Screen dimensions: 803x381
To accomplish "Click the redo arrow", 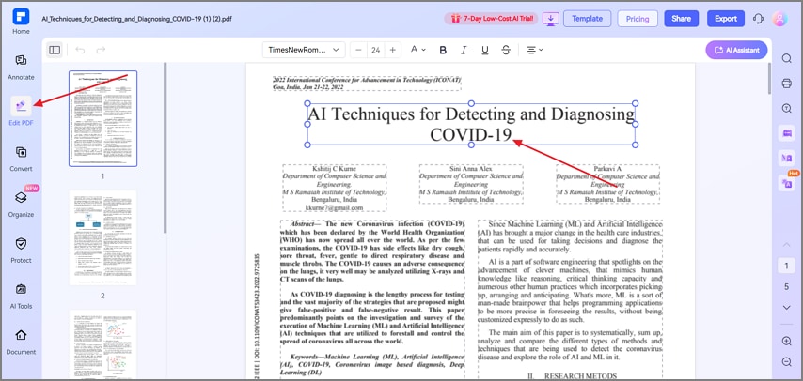I will point(101,50).
